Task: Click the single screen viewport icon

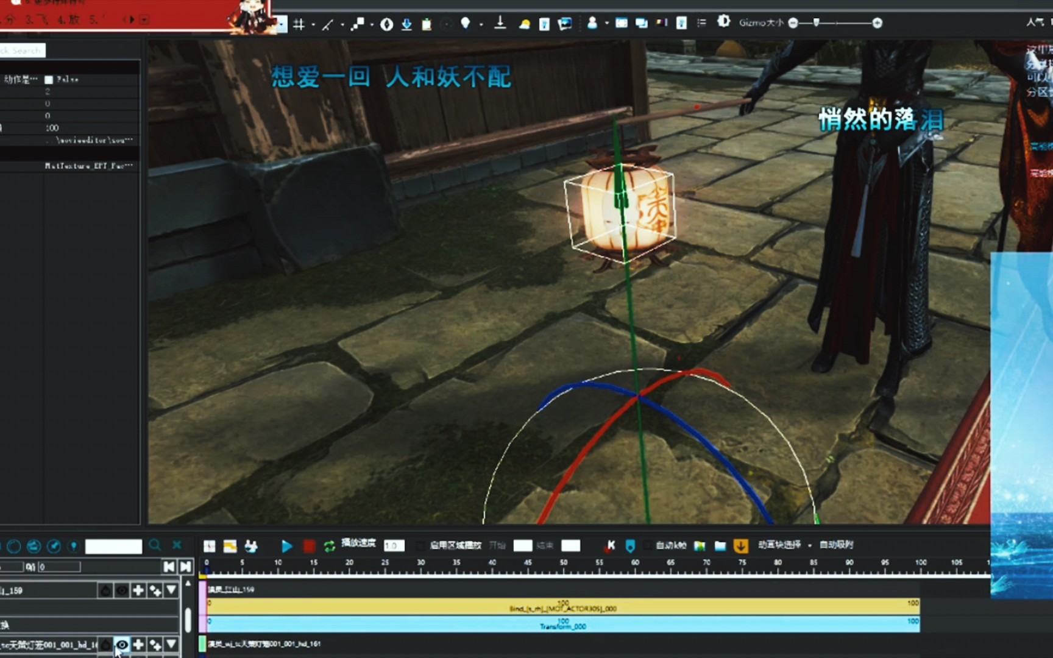Action: pyautogui.click(x=621, y=23)
